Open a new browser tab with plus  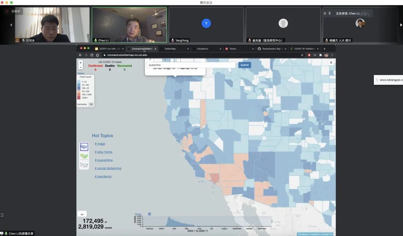click(x=324, y=48)
